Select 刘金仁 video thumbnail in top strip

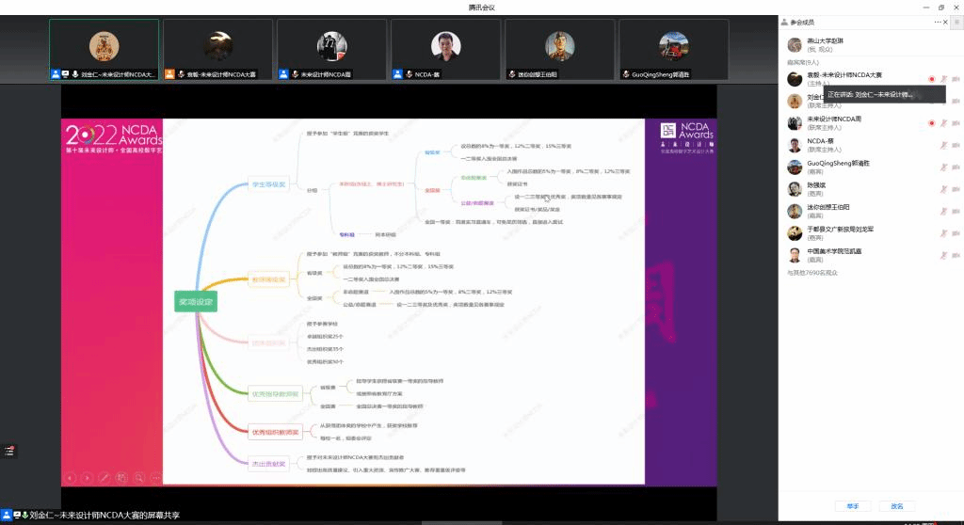coord(104,47)
